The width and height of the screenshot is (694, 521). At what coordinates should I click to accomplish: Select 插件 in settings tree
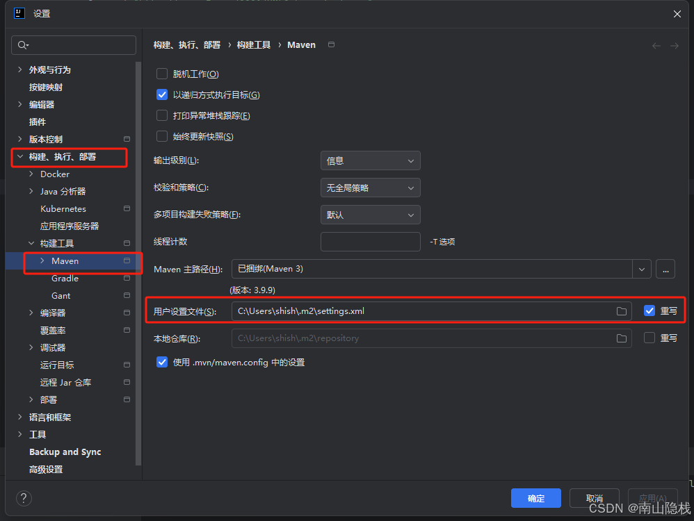coord(37,122)
